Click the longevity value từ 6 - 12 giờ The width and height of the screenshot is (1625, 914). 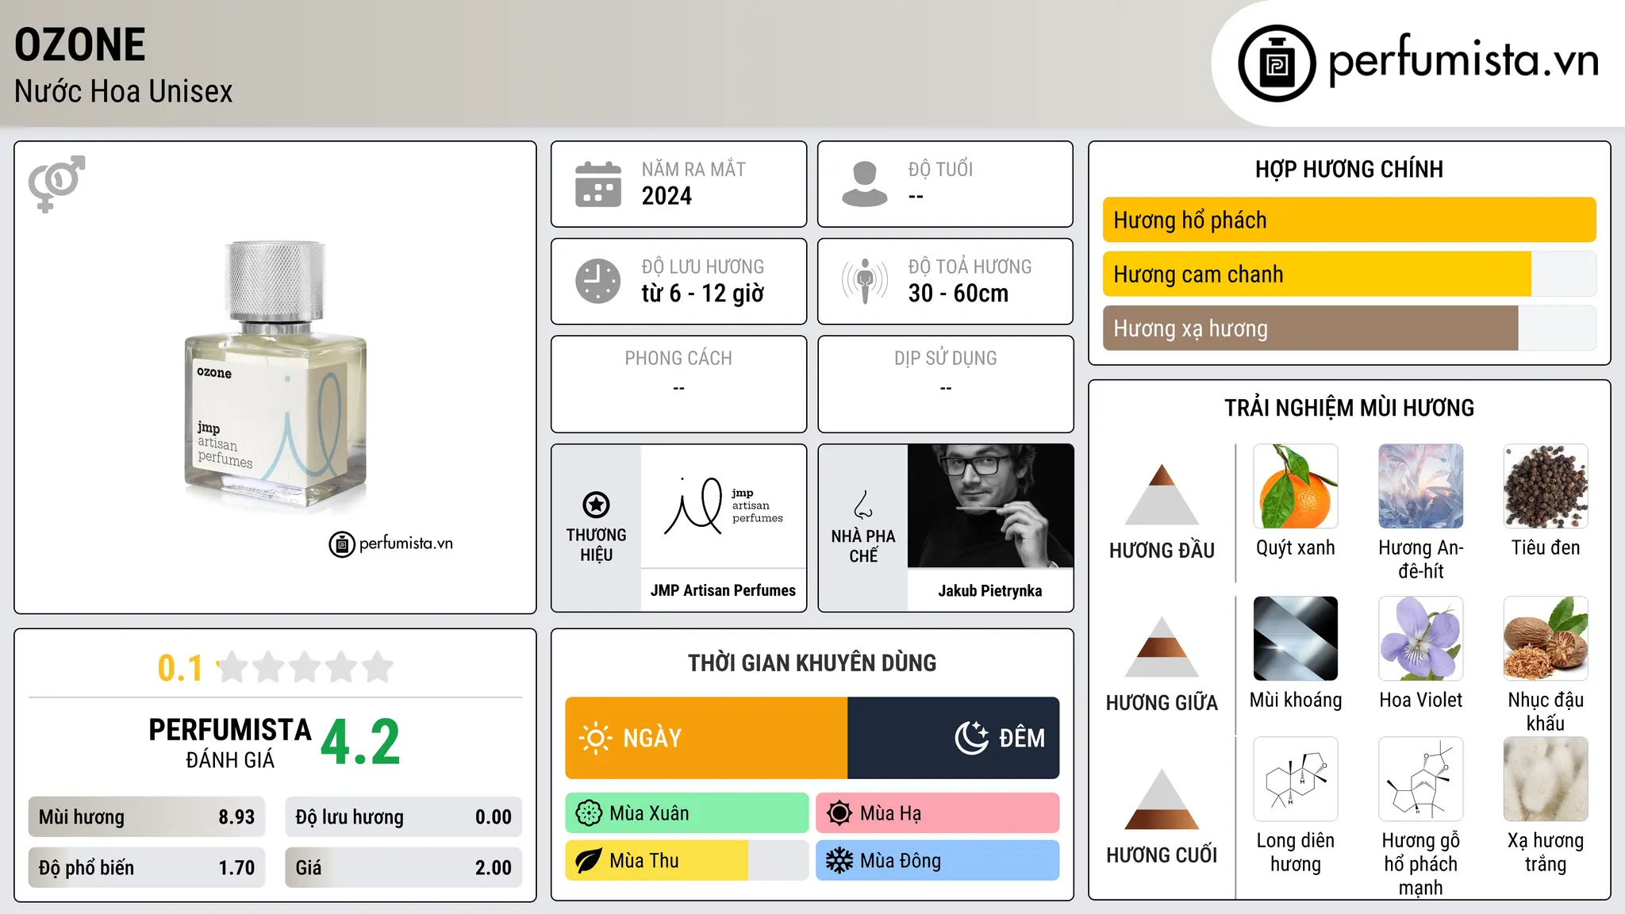(x=703, y=294)
